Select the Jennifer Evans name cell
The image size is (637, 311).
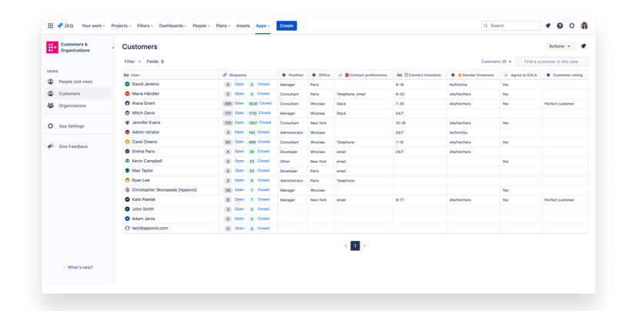146,122
